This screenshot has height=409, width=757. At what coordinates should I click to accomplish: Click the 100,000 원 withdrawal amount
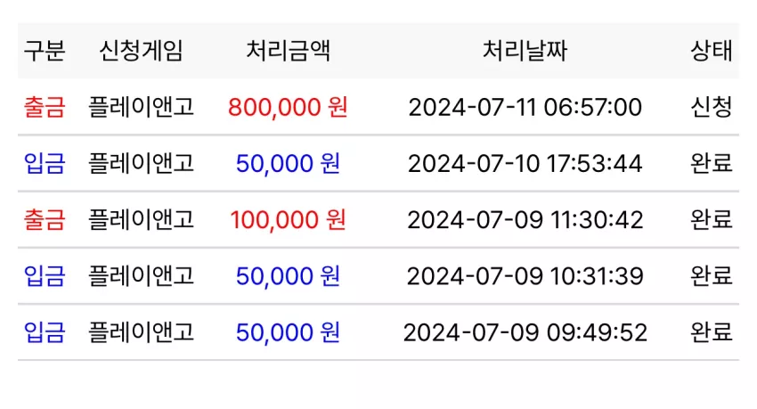coord(288,220)
